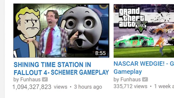Open SHINING TIME STATION IN FALLOUT 4 title link
Viewport: 174px width, 98px height.
pyautogui.click(x=61, y=68)
